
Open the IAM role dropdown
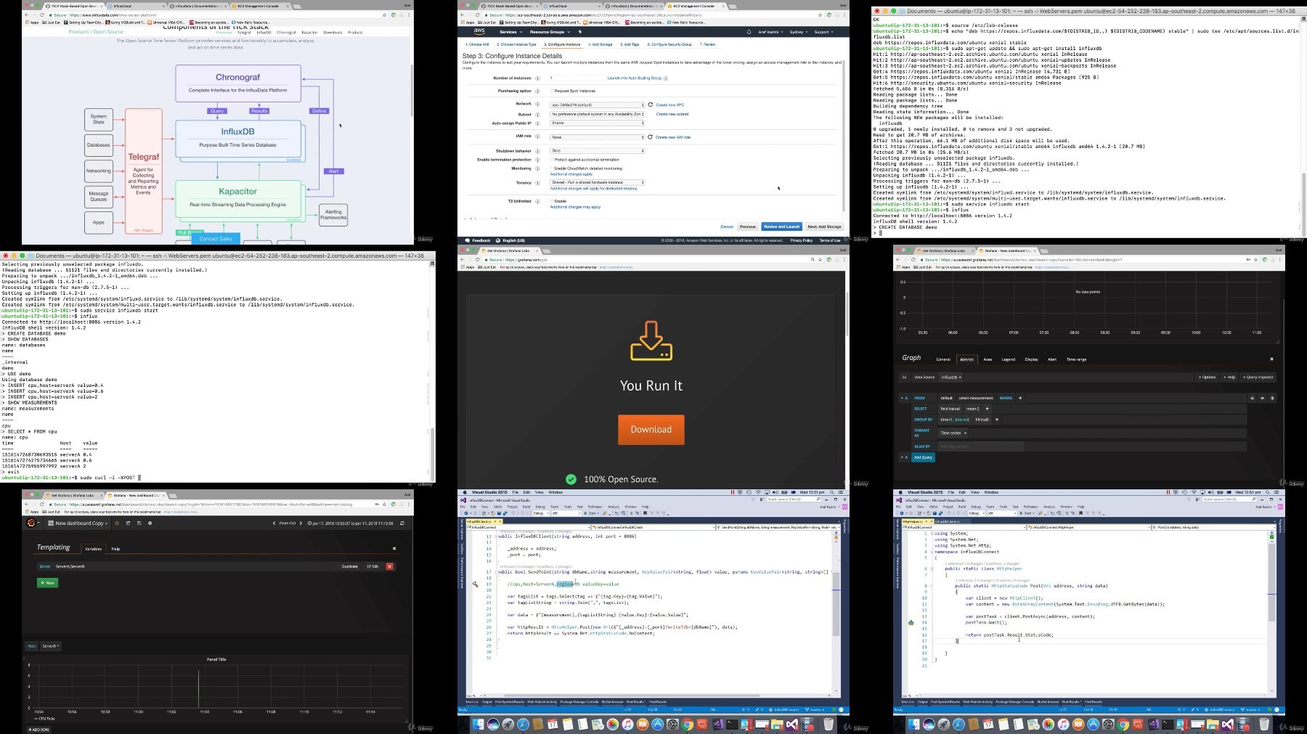pyautogui.click(x=597, y=136)
